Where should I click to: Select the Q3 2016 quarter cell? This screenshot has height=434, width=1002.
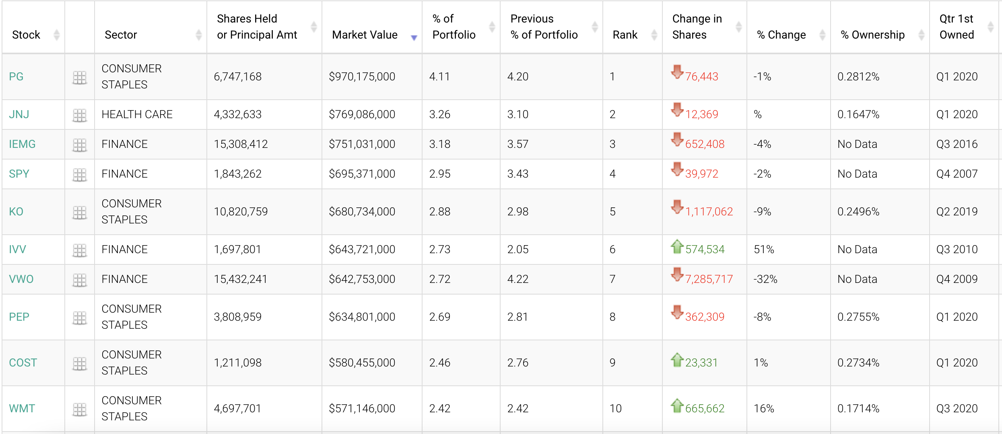tap(965, 144)
